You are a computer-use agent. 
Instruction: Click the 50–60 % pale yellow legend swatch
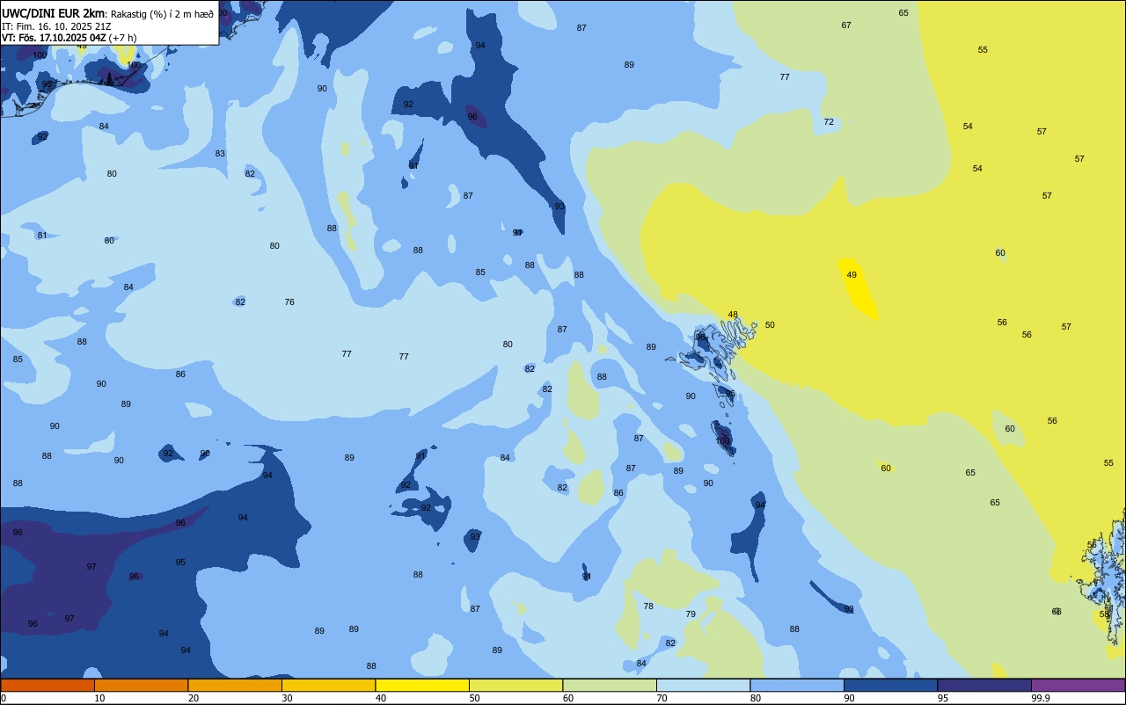pyautogui.click(x=515, y=685)
